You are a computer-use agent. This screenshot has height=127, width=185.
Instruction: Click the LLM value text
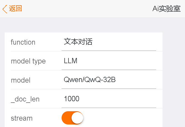click(x=70, y=61)
